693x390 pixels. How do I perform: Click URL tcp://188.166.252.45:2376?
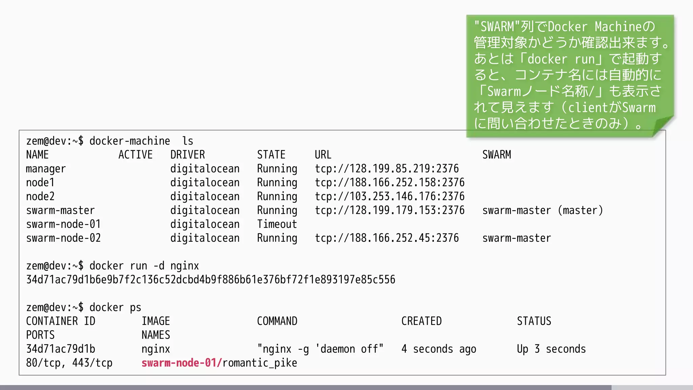point(387,238)
